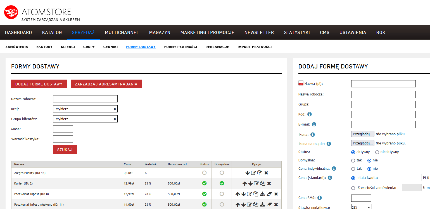
Task: Duplicate Allegro Punkty with the copy icon
Action: [x=260, y=173]
